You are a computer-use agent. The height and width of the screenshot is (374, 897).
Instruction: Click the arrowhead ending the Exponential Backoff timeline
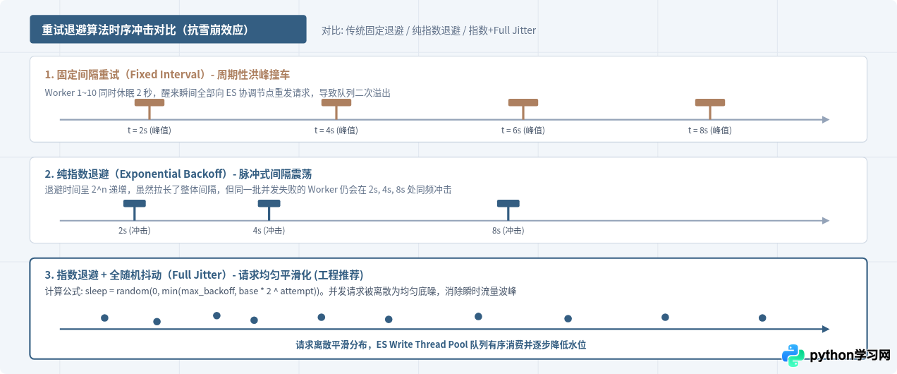click(x=826, y=221)
